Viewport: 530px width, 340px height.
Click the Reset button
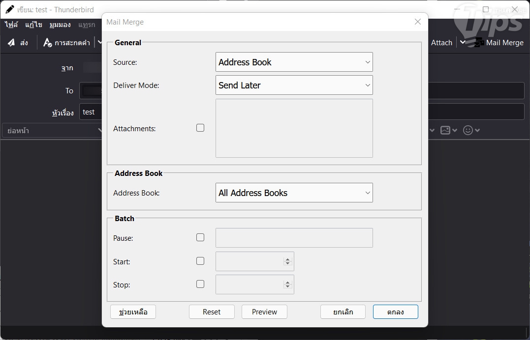[212, 312]
